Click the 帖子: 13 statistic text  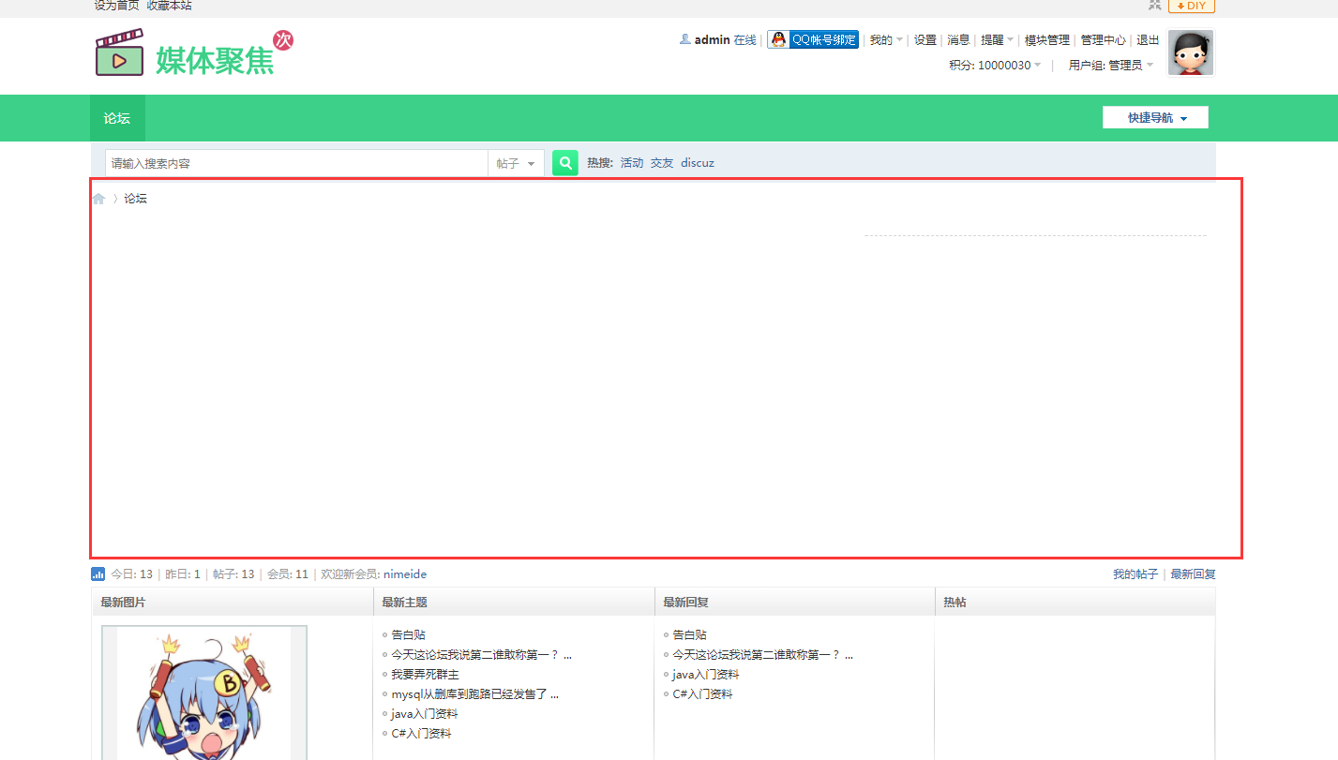point(233,574)
